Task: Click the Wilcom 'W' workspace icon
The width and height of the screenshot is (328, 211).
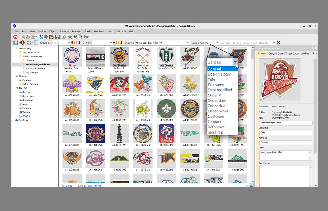Action: click(16, 37)
